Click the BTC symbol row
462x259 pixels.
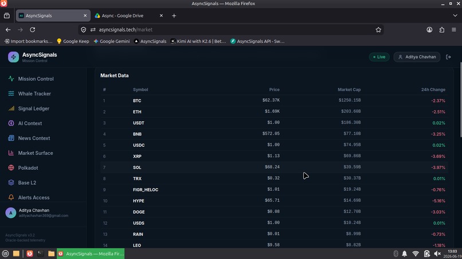tap(274, 101)
